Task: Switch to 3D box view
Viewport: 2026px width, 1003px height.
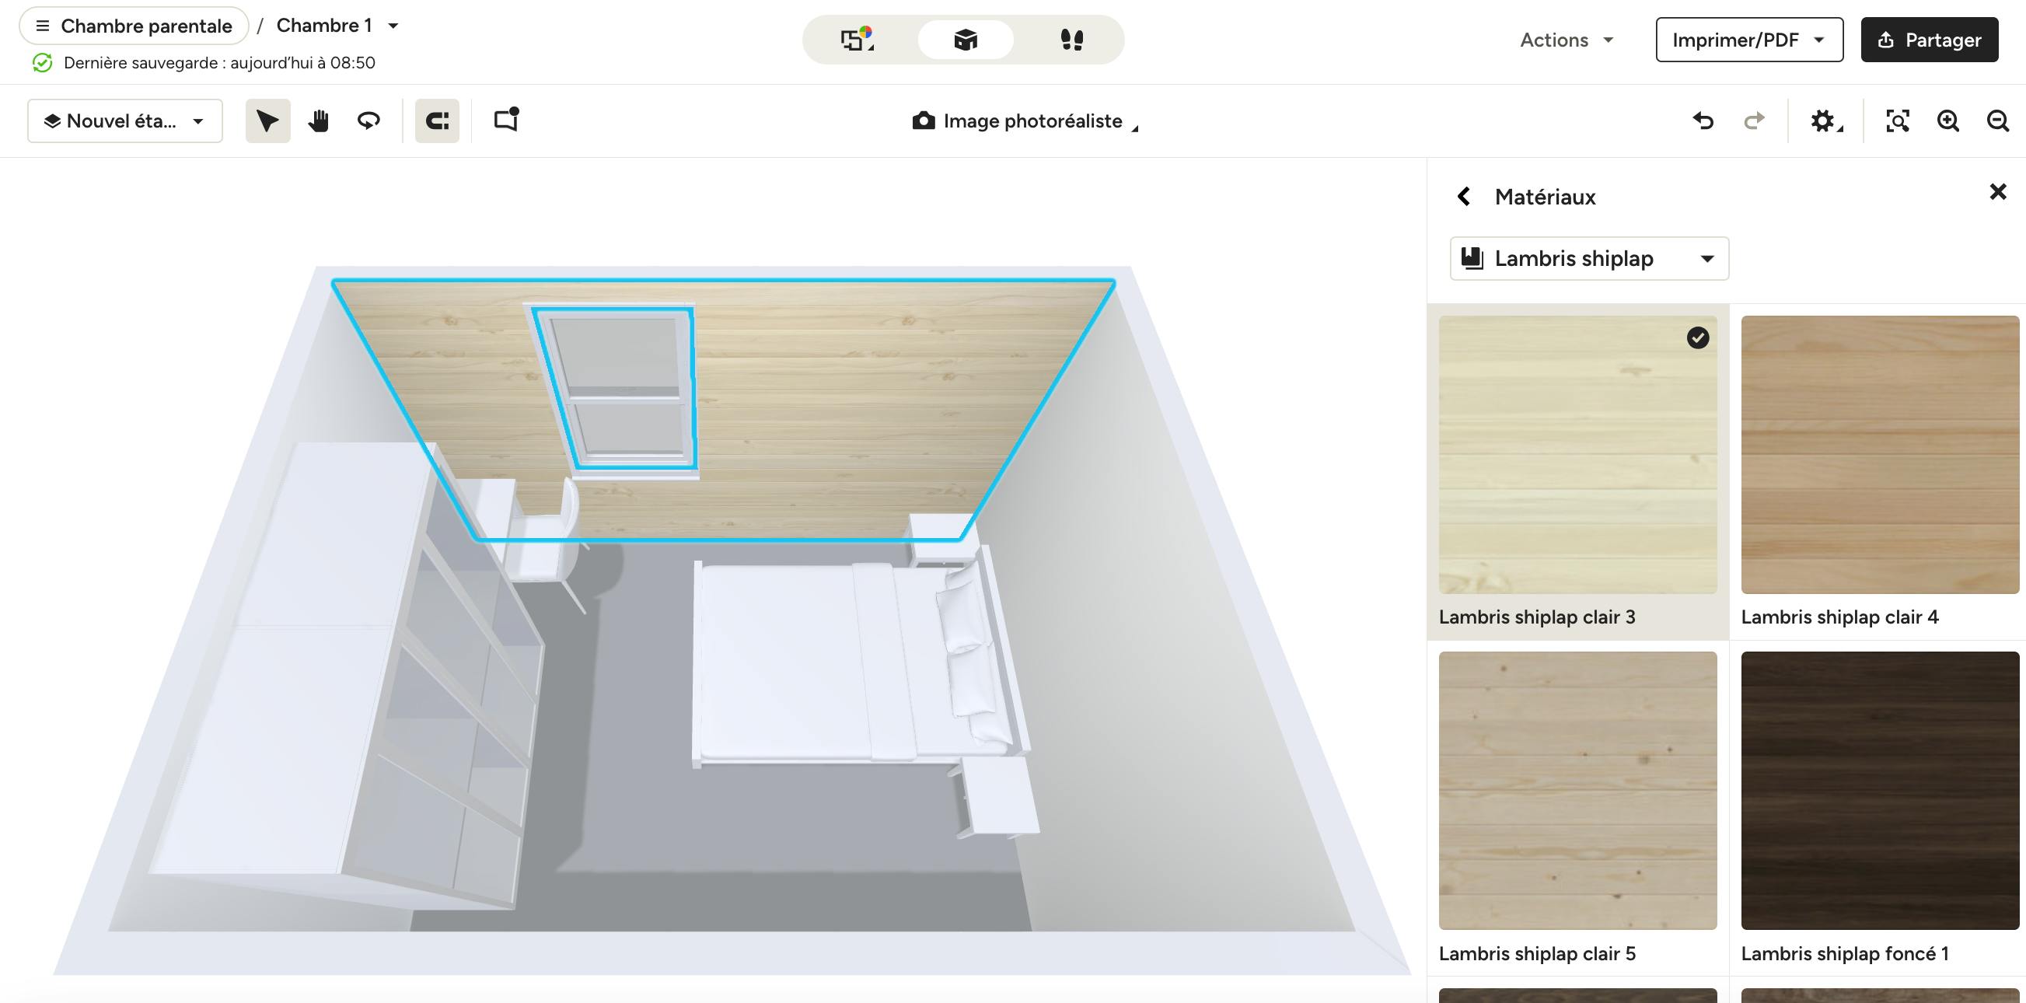Action: click(965, 40)
